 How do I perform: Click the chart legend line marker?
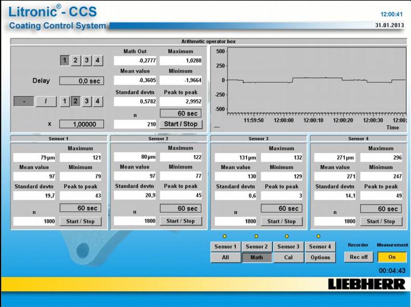[217, 127]
